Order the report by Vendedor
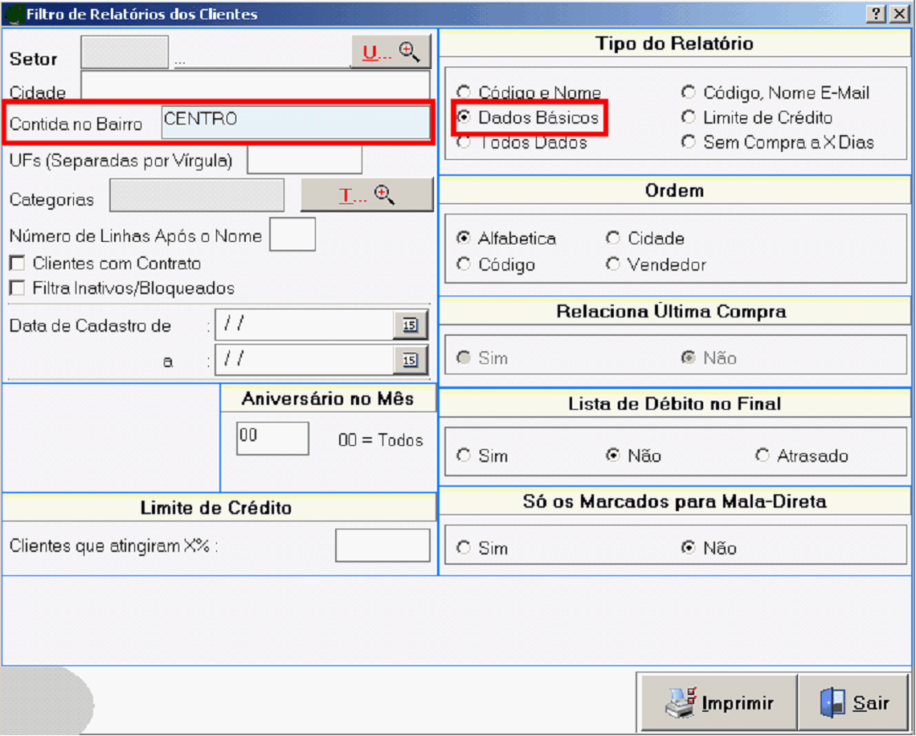This screenshot has width=916, height=736. (x=614, y=264)
